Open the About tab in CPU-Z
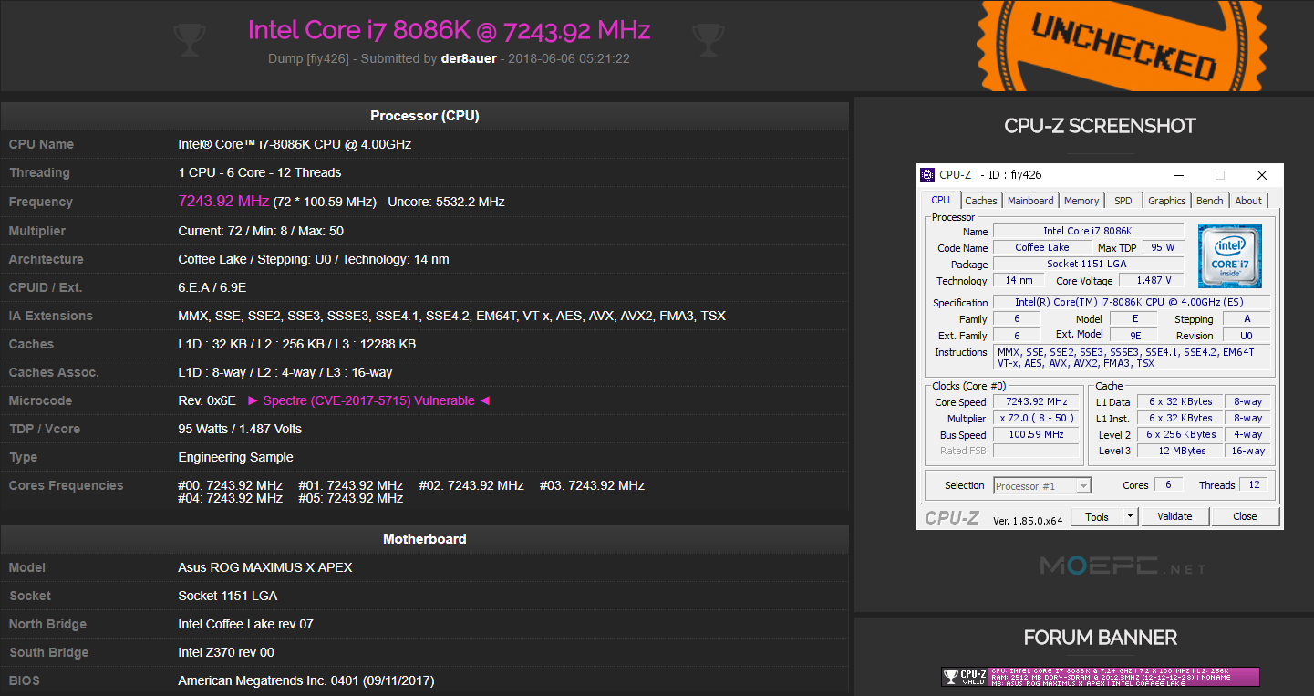This screenshot has height=696, width=1314. (x=1248, y=201)
